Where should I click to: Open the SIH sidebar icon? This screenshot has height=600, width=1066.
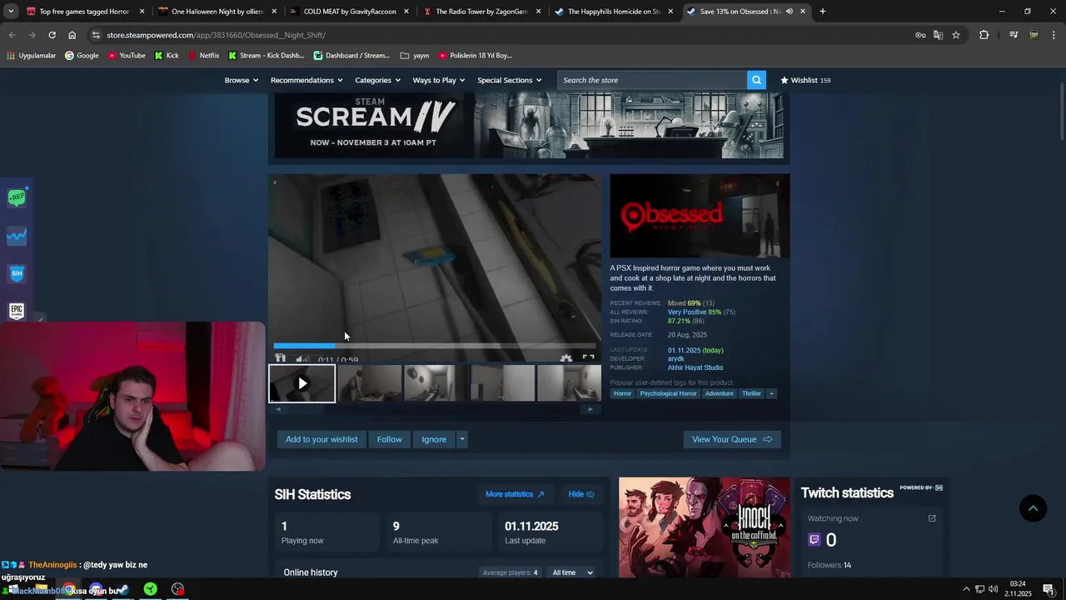pyautogui.click(x=17, y=273)
